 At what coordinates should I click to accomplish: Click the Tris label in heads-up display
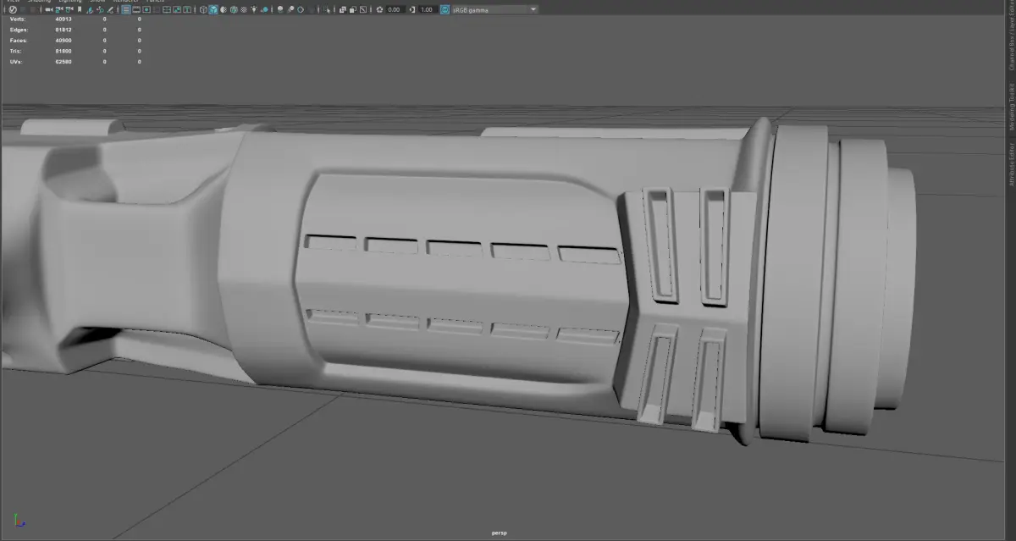click(16, 51)
